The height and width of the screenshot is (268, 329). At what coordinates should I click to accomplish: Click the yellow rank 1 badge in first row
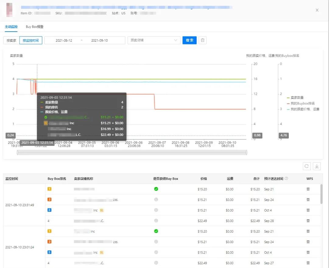(49, 189)
